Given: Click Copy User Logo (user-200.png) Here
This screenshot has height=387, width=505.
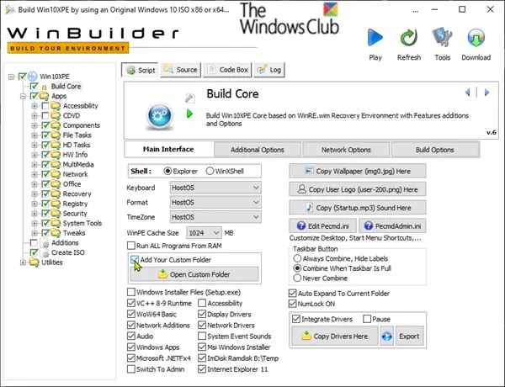Looking at the screenshot, I should 358,189.
